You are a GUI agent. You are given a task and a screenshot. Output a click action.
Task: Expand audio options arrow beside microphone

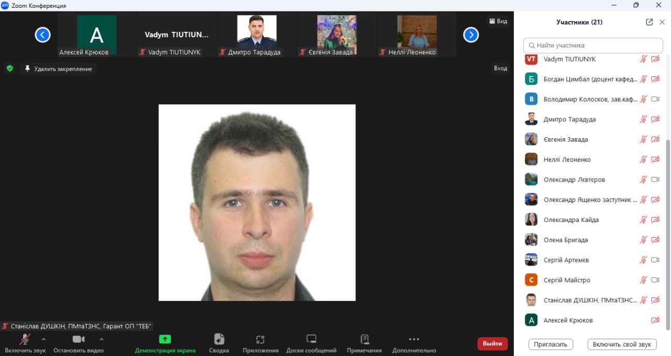(x=44, y=339)
